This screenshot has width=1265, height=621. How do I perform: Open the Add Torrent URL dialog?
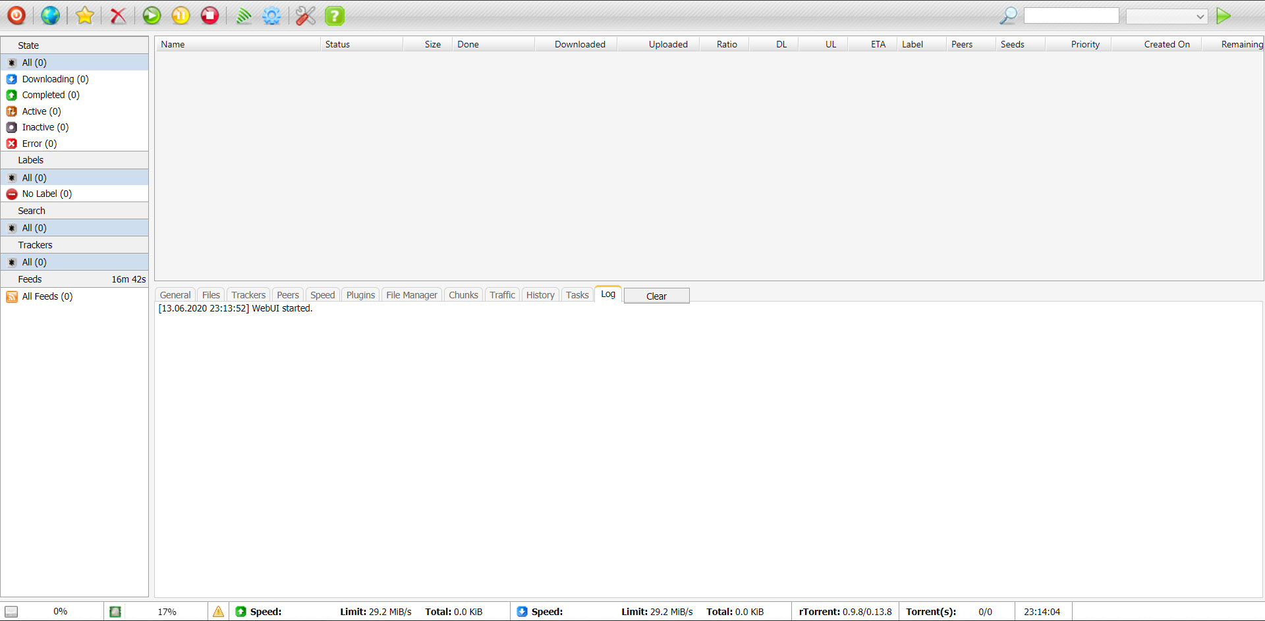coord(50,15)
